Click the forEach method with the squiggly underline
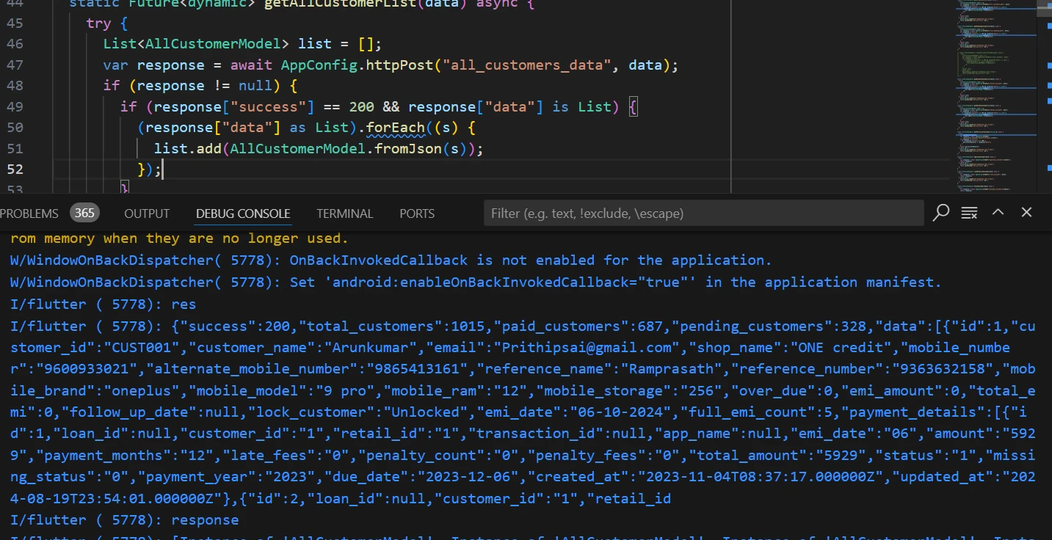The image size is (1052, 540). point(395,128)
